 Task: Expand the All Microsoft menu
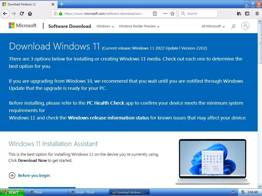[213, 26]
